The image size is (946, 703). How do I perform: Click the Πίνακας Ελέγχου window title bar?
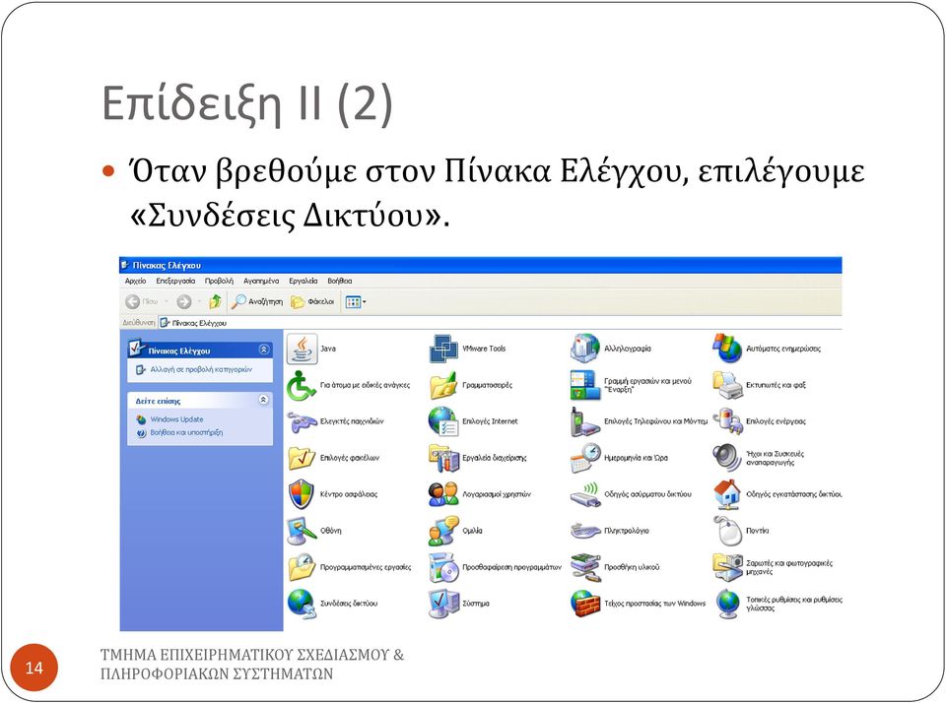pyautogui.click(x=480, y=265)
